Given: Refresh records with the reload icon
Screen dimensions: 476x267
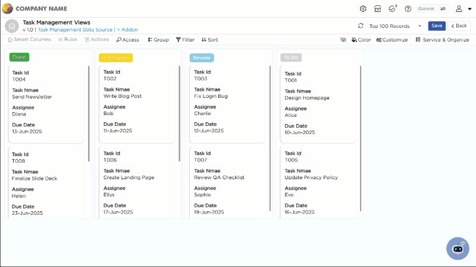Looking at the screenshot, I should coord(361,26).
